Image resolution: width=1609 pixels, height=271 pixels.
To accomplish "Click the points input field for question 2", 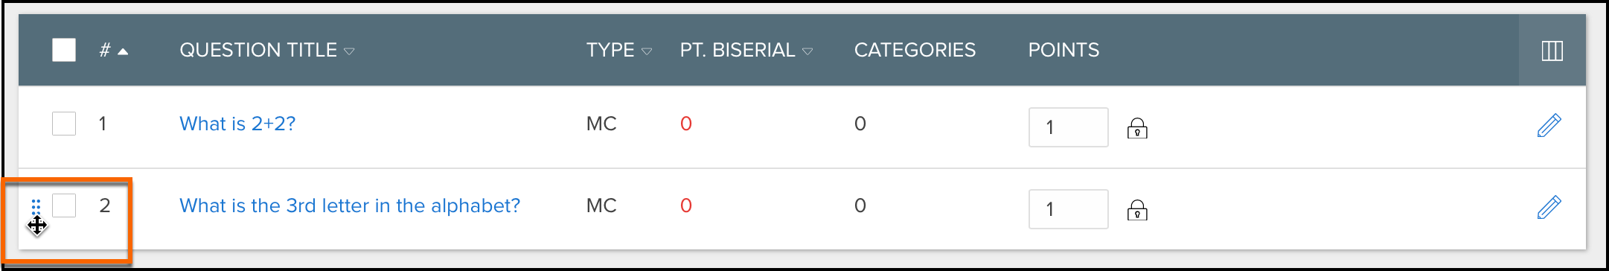I will point(1069,209).
